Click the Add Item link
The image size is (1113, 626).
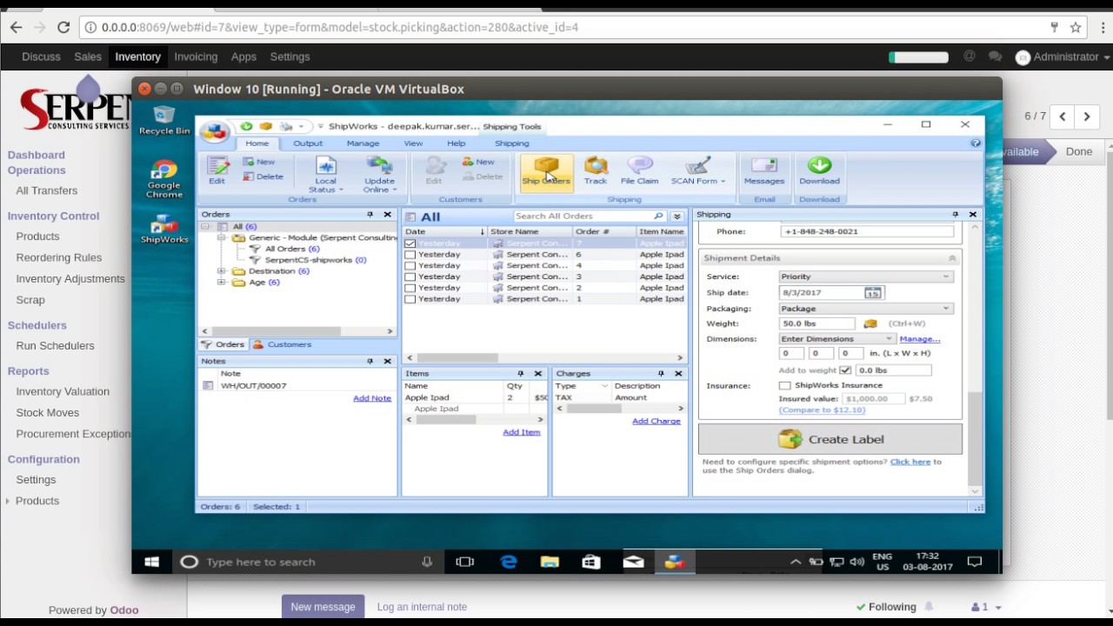[522, 432]
